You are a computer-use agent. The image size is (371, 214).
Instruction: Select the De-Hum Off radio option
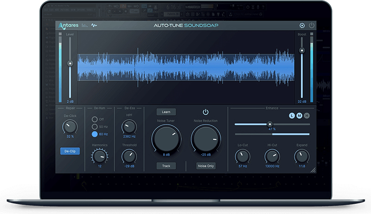(95, 119)
